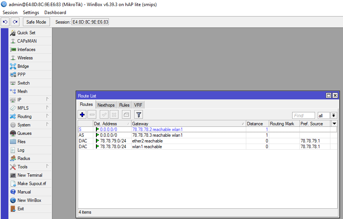Sort by Distance column header
Image resolution: width=343 pixels, height=219 pixels.
tap(257, 123)
